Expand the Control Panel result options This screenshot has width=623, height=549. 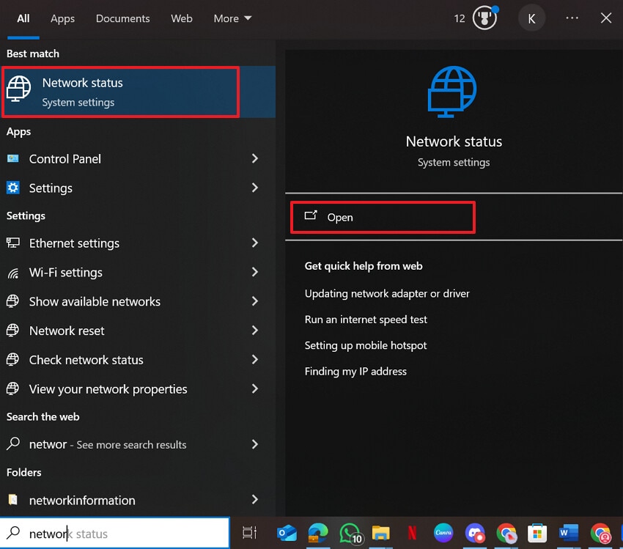[255, 159]
